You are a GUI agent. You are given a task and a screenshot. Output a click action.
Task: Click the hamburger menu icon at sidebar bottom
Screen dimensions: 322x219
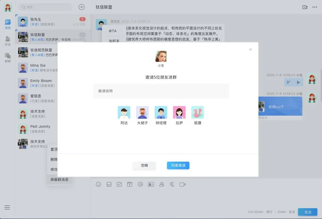tap(7, 207)
